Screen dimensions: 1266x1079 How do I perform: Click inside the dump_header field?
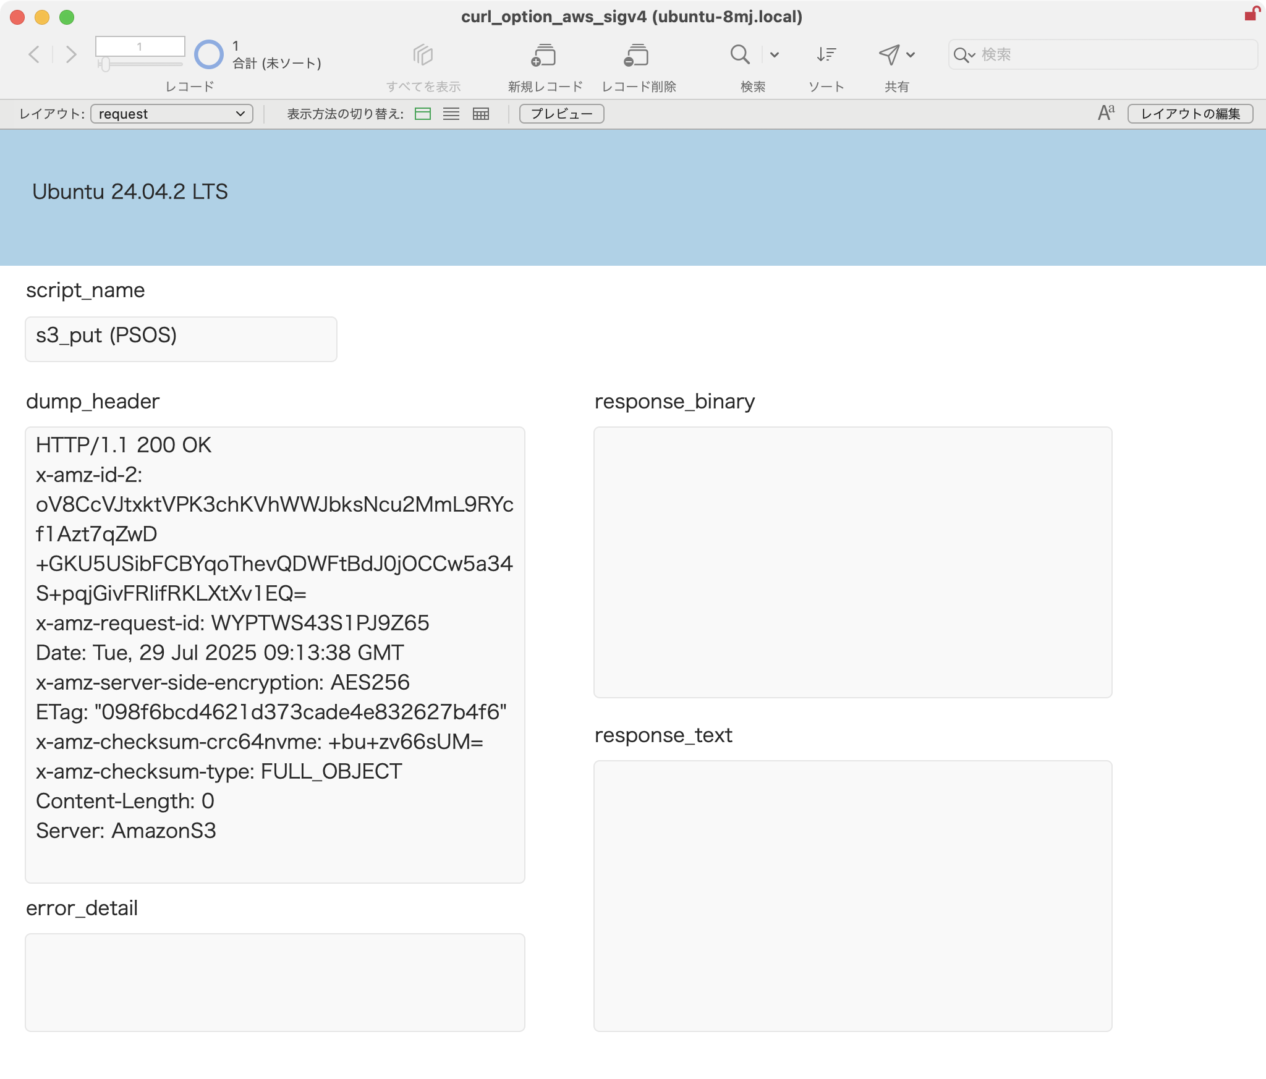[275, 655]
